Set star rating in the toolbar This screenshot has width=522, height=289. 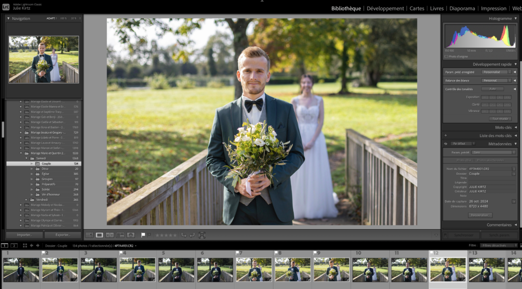click(x=167, y=235)
